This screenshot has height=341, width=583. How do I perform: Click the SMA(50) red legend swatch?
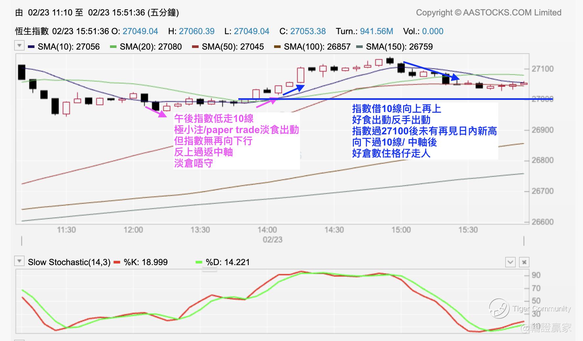(x=195, y=47)
